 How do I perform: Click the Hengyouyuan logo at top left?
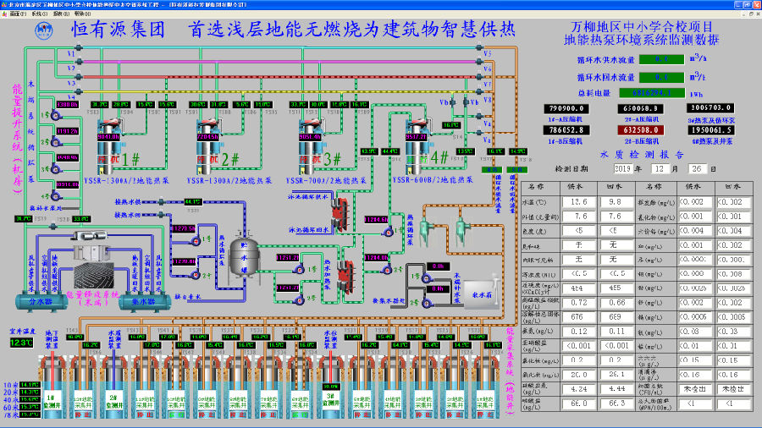44,30
